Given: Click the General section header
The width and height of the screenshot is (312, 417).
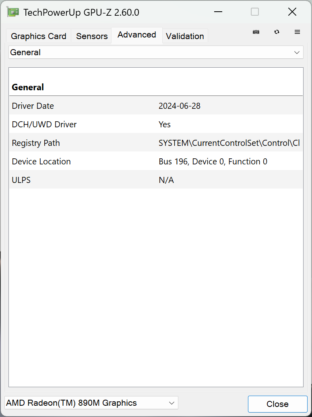Looking at the screenshot, I should 28,87.
